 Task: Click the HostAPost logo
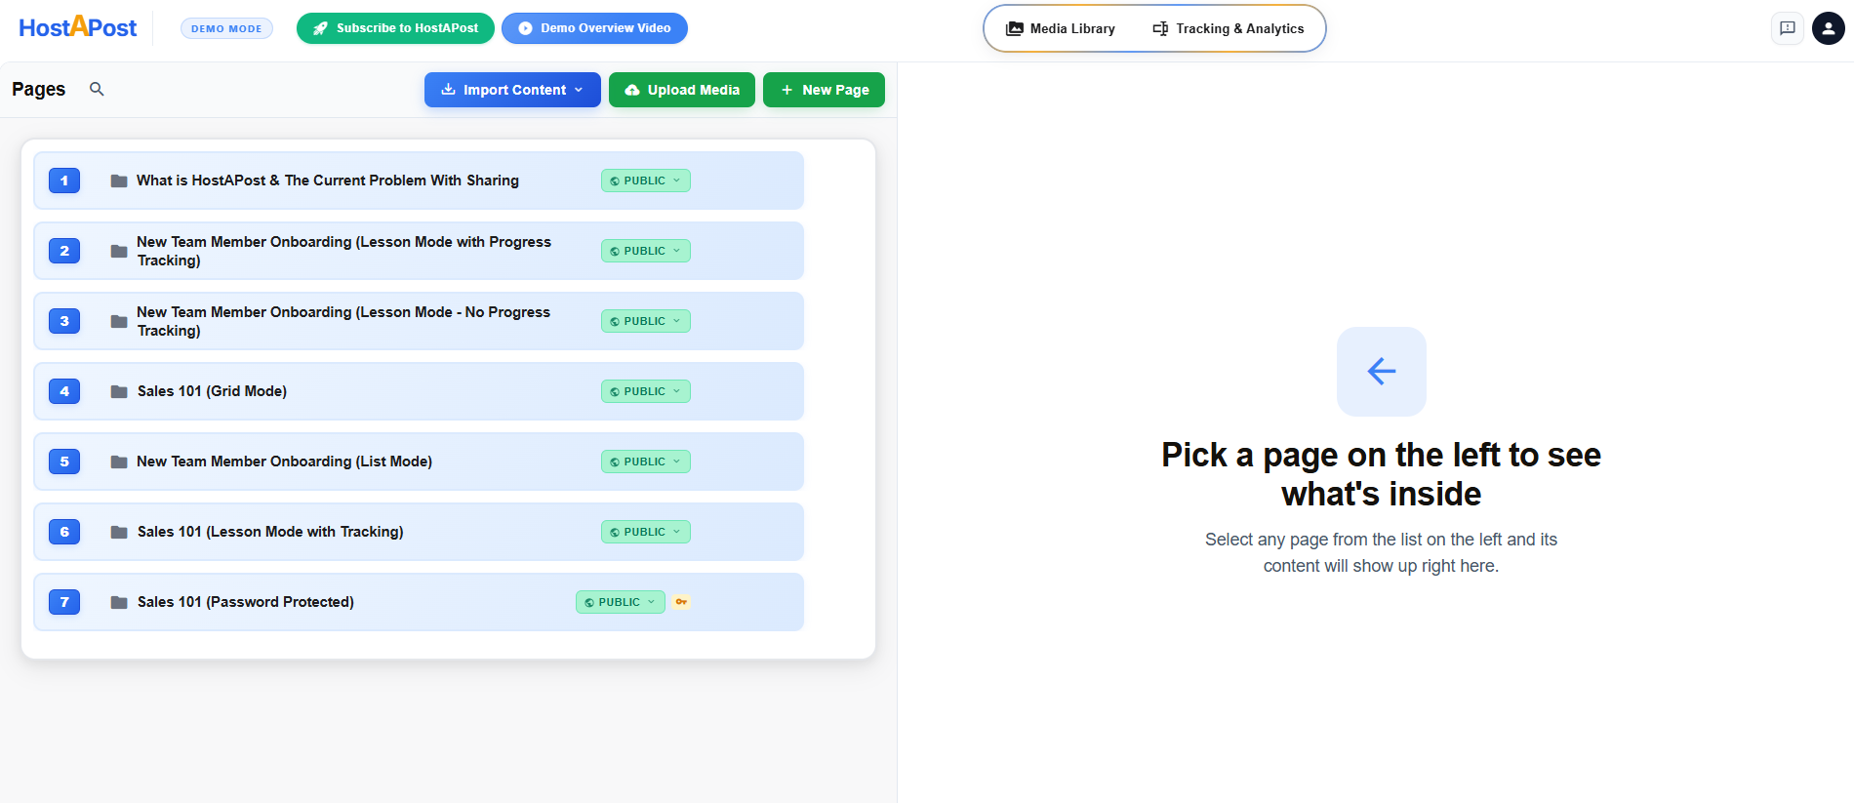78,27
